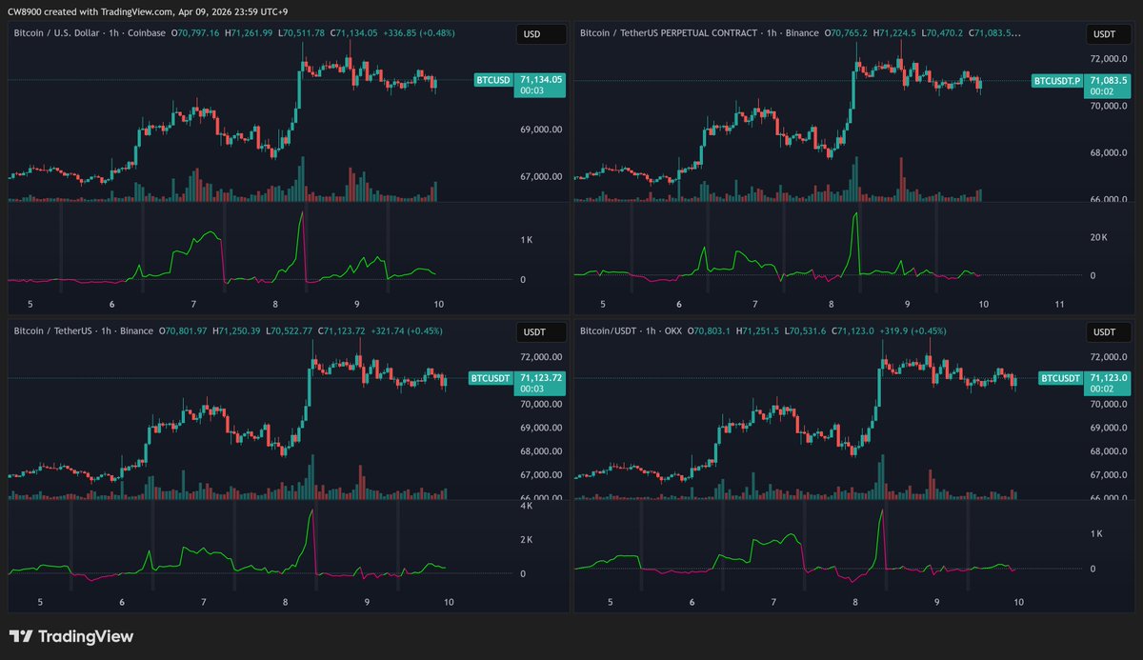This screenshot has height=660, width=1143.
Task: Click the 71,134.05 current price label
Action: click(540, 80)
